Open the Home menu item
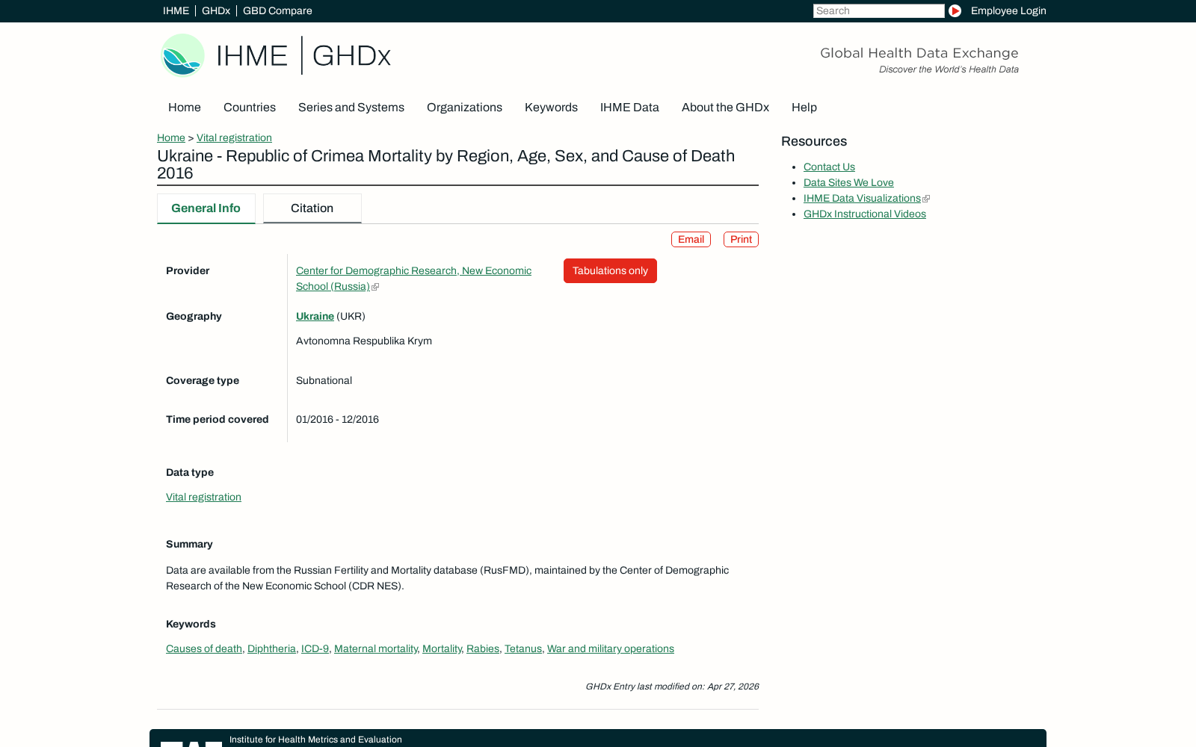The height and width of the screenshot is (747, 1196). click(x=185, y=108)
